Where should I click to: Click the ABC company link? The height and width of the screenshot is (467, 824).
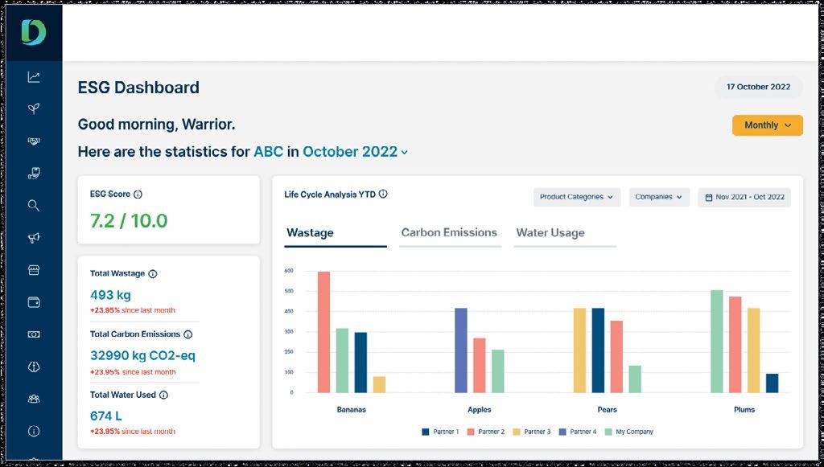coord(268,152)
